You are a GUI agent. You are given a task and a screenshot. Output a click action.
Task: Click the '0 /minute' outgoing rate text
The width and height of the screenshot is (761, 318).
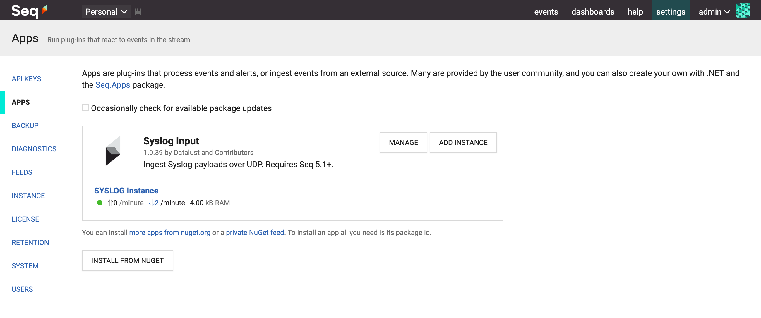pyautogui.click(x=128, y=203)
